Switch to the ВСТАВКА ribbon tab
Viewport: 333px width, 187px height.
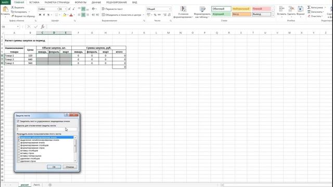pos(34,2)
